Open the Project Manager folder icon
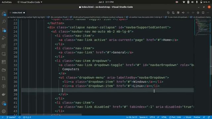 (x=4, y=70)
